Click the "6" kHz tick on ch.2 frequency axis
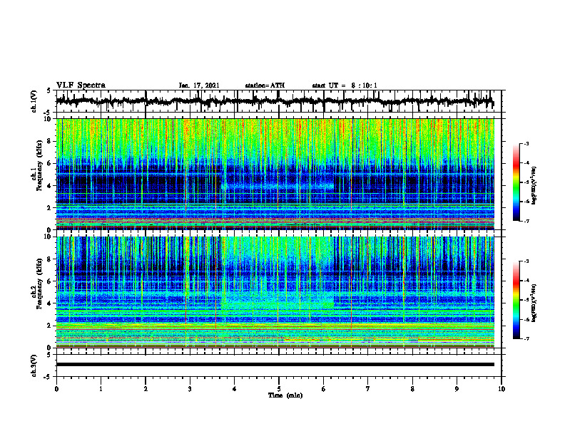This screenshot has width=565, height=436. point(50,281)
